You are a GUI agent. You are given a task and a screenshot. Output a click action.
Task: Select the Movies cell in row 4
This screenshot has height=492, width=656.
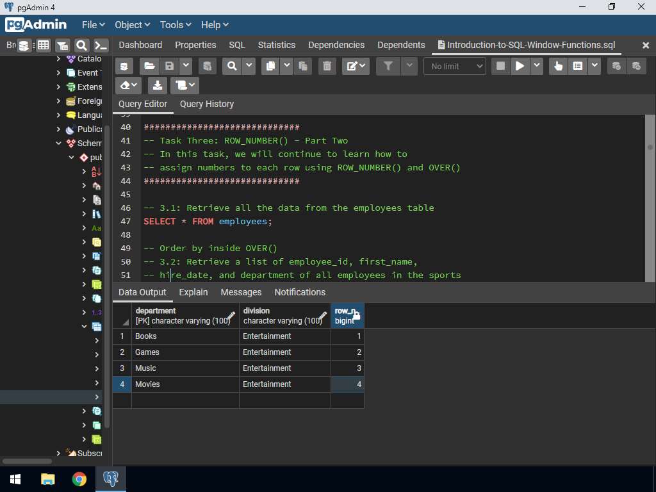point(184,384)
